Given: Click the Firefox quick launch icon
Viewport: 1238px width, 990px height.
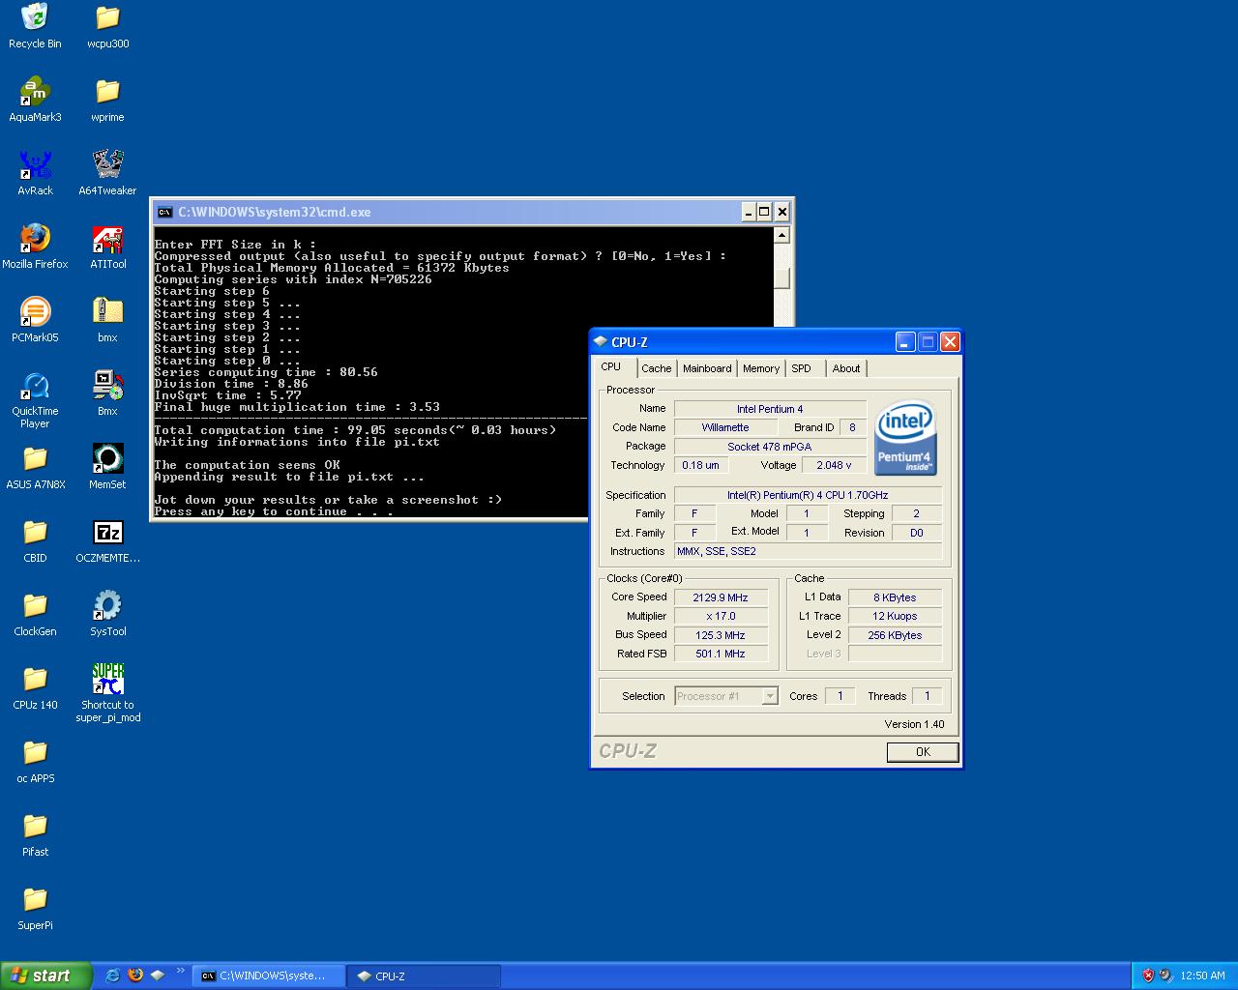Looking at the screenshot, I should [x=134, y=975].
